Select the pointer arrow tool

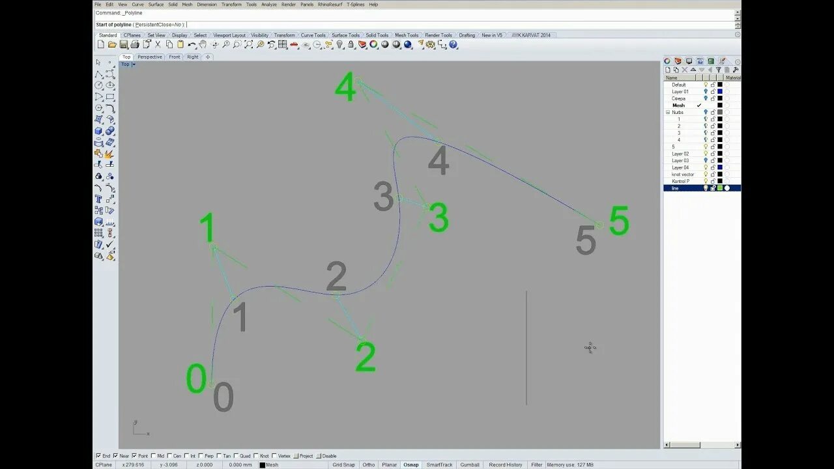pyautogui.click(x=98, y=63)
